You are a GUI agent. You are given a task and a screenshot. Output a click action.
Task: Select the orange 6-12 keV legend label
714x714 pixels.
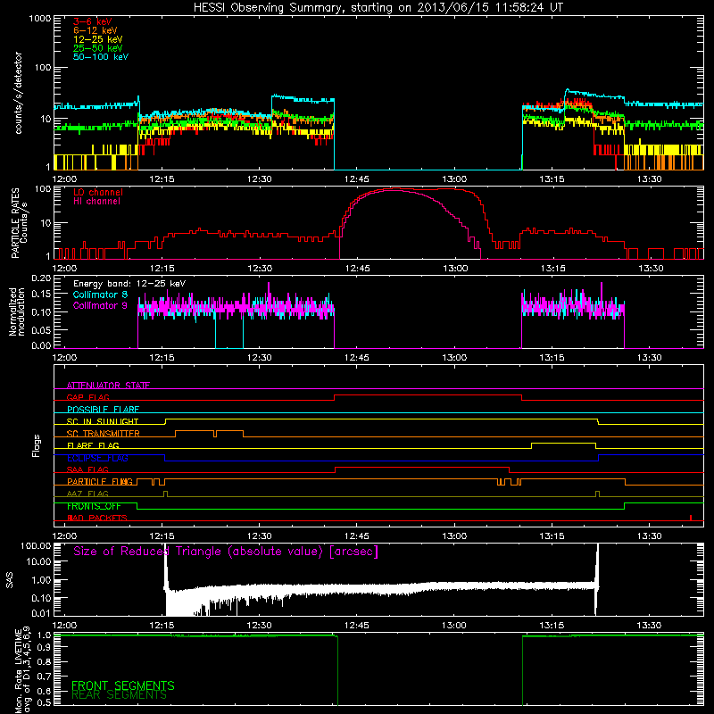[x=95, y=30]
